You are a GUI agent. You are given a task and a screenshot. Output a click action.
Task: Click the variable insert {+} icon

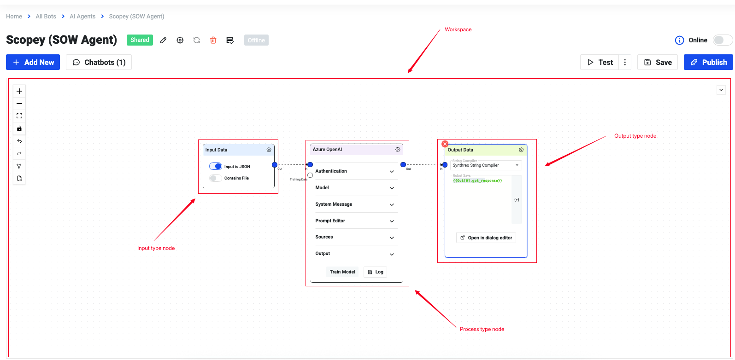[517, 199]
